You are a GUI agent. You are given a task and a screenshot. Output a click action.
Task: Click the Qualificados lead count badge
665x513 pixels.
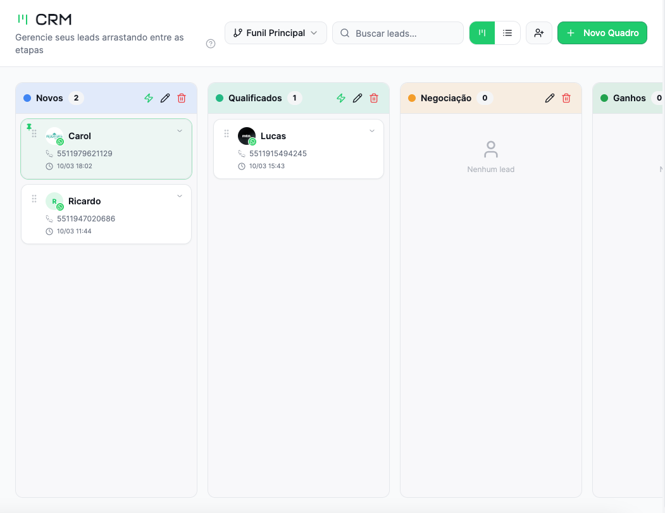(294, 98)
